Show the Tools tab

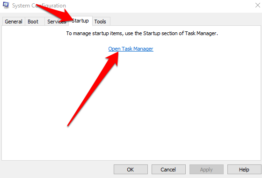pyautogui.click(x=101, y=22)
